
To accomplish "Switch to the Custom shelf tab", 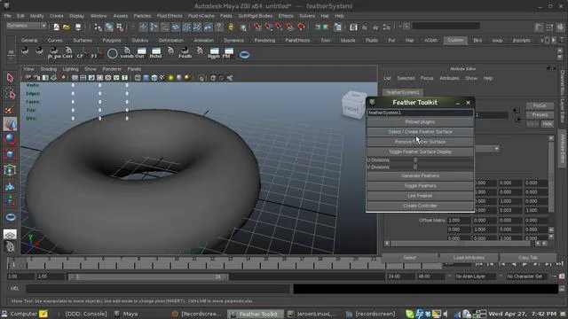I will pos(455,40).
